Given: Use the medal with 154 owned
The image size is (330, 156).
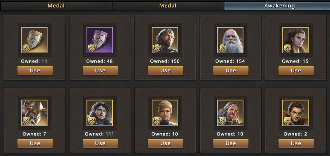Looking at the screenshot, I should (x=231, y=71).
